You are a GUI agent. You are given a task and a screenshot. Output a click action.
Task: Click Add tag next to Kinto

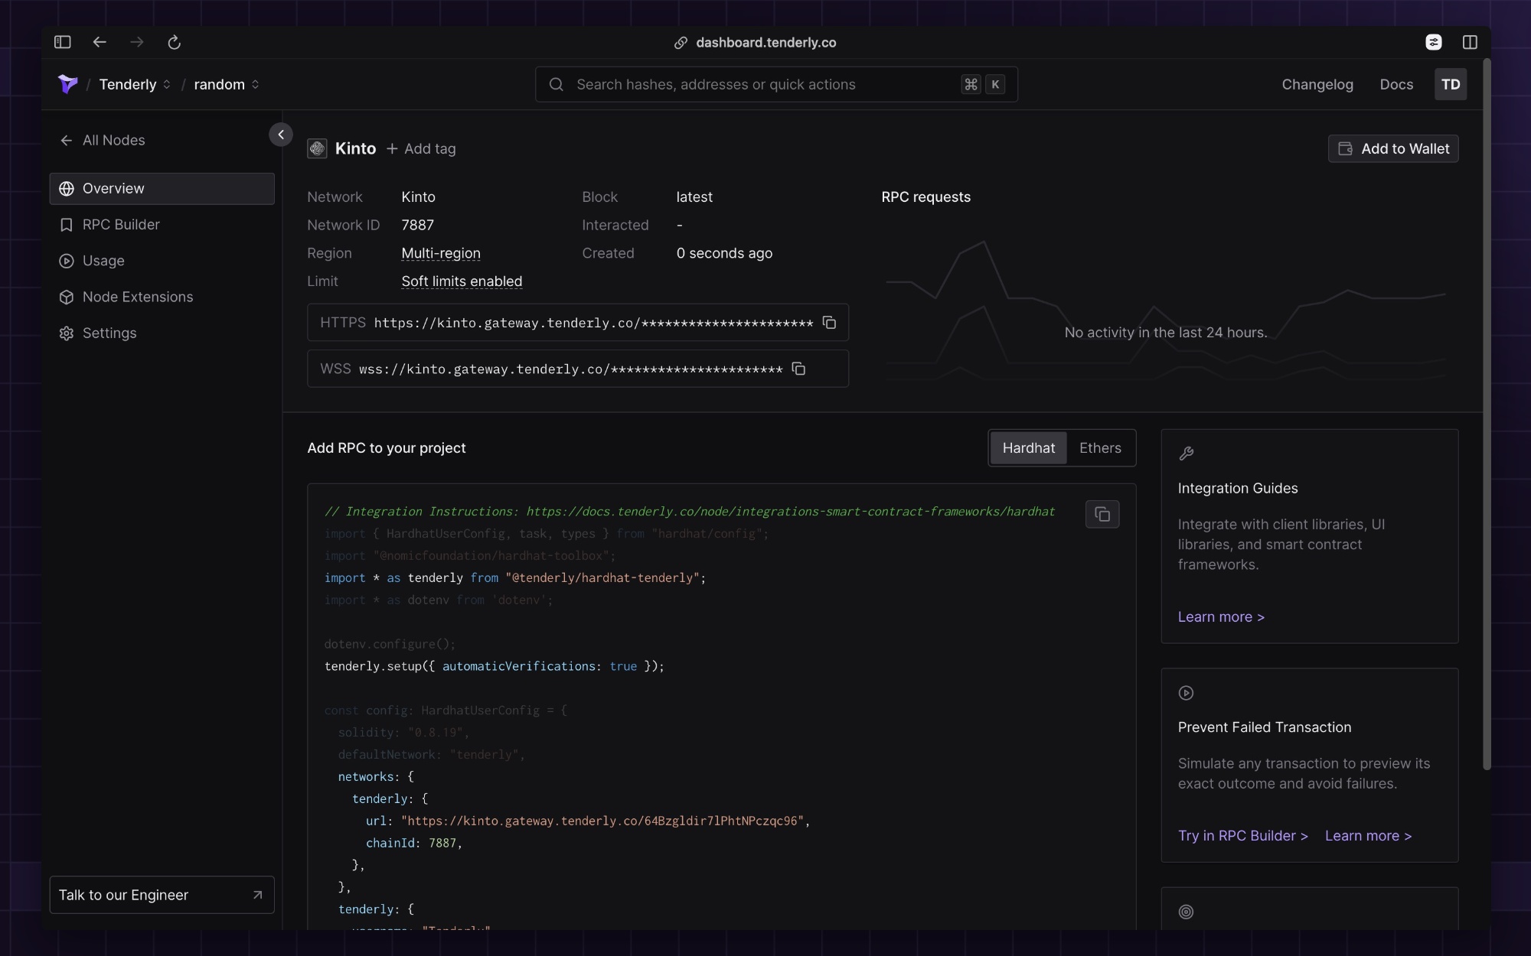[421, 148]
